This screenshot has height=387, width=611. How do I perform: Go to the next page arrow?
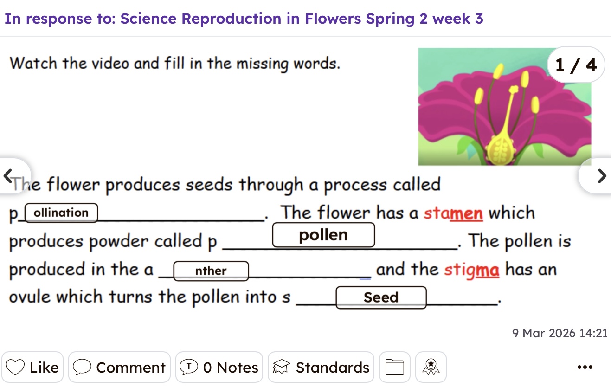(601, 176)
